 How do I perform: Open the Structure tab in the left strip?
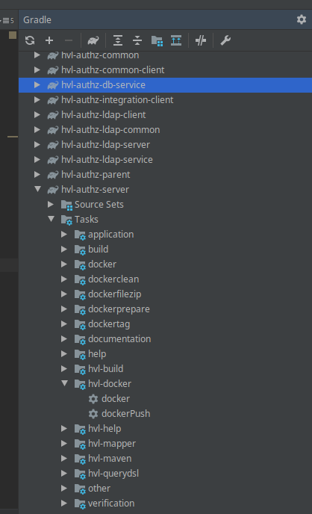click(x=8, y=20)
